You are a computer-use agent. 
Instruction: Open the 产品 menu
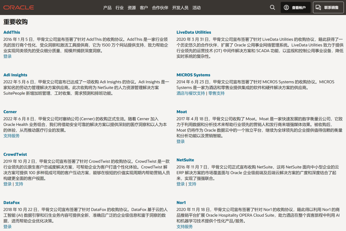[107, 8]
